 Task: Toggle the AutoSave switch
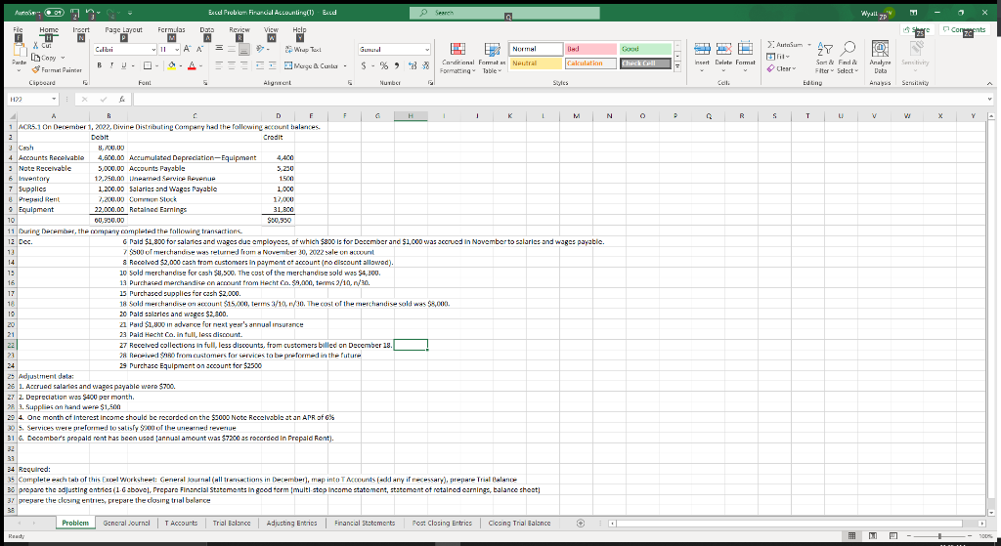[54, 12]
